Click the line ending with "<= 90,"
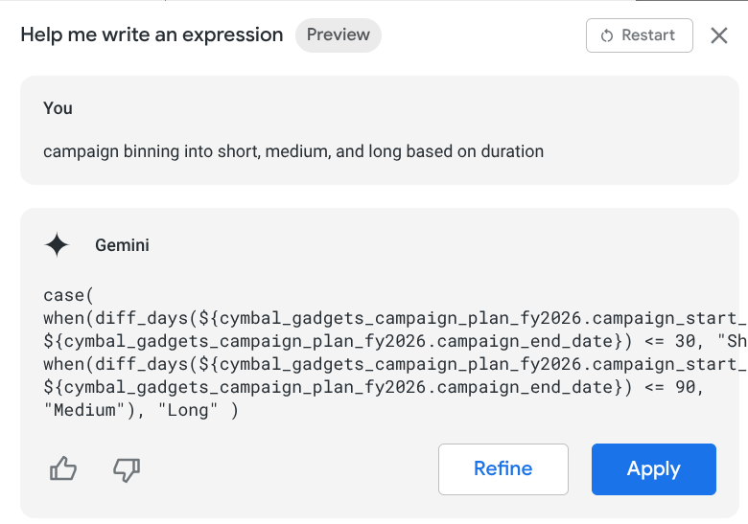This screenshot has height=524, width=748. pyautogui.click(x=374, y=387)
